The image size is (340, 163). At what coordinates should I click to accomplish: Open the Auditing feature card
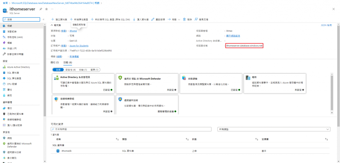tap(275, 83)
